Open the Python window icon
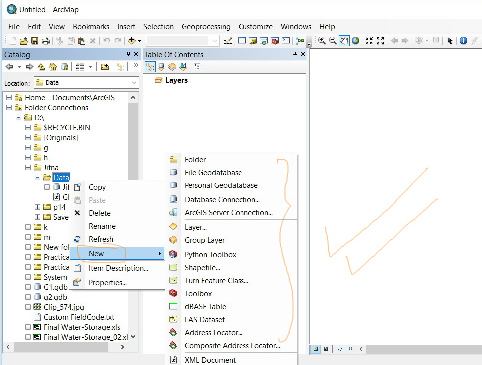This screenshot has width=482, height=365. point(286,40)
